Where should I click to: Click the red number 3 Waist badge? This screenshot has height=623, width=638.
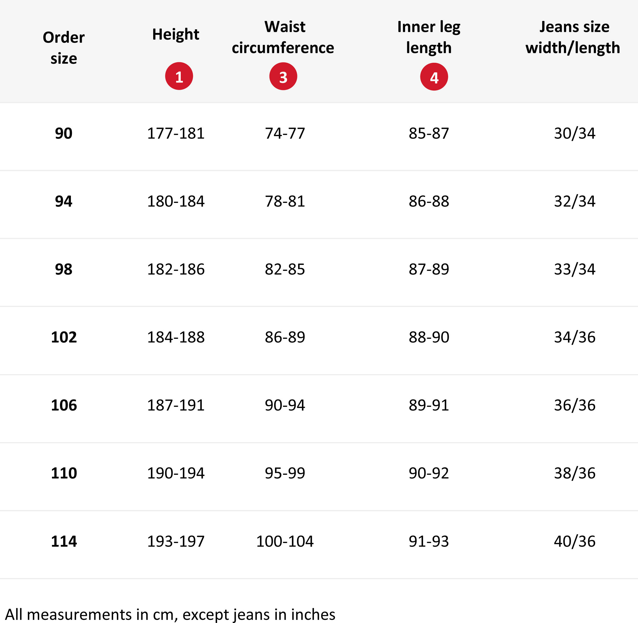point(283,76)
